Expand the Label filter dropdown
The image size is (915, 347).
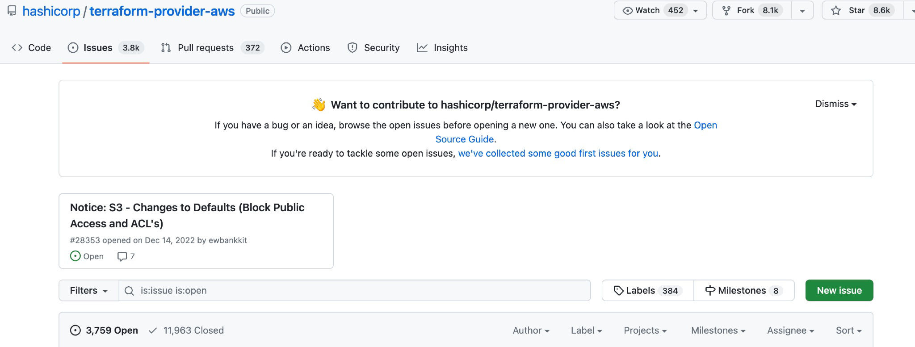pyautogui.click(x=586, y=330)
